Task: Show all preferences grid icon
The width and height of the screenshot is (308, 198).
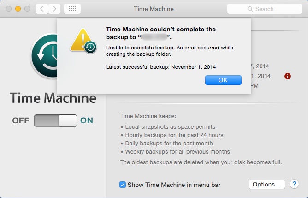Action: coord(72,9)
